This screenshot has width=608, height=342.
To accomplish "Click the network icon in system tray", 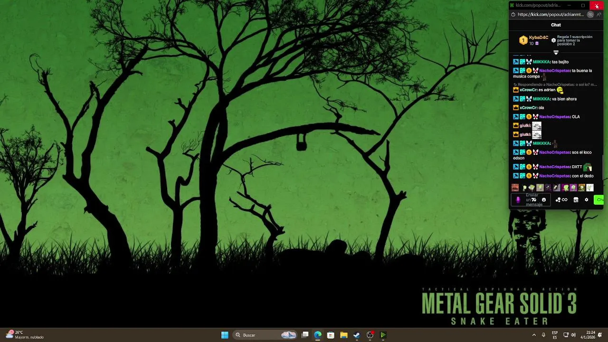I will (x=566, y=335).
